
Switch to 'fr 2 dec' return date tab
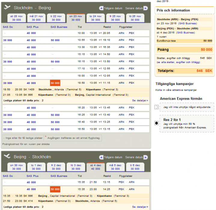[x=56, y=167]
